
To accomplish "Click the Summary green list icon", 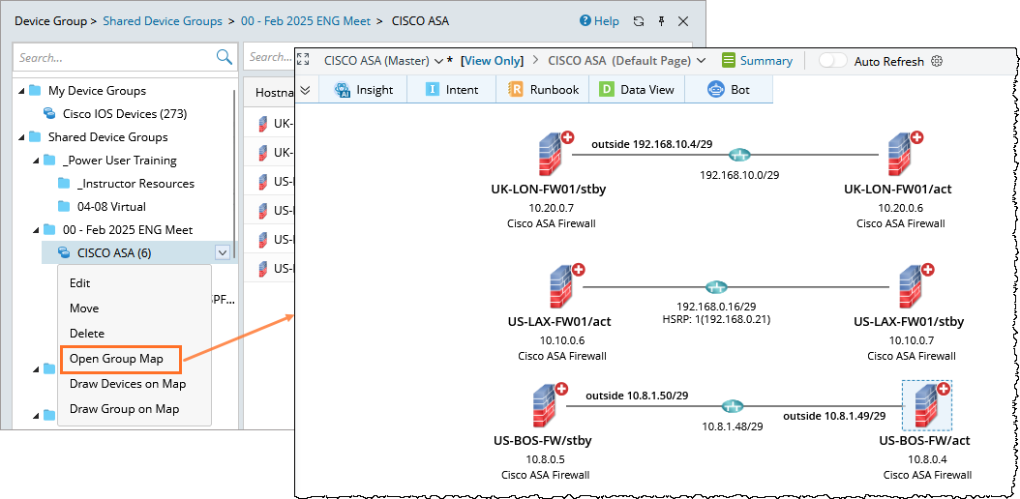I will click(x=729, y=61).
